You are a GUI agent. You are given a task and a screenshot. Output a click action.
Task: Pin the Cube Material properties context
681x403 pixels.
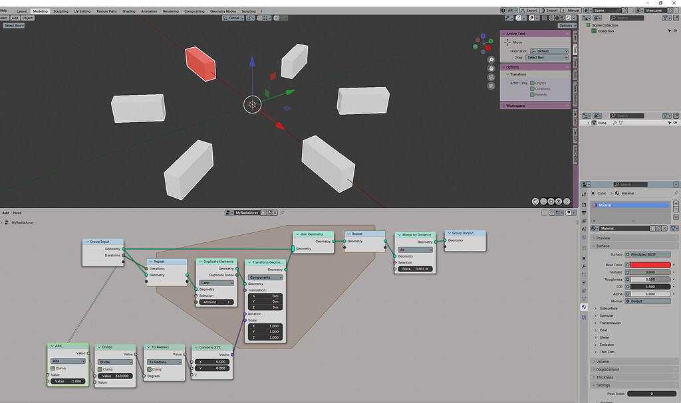pyautogui.click(x=676, y=193)
